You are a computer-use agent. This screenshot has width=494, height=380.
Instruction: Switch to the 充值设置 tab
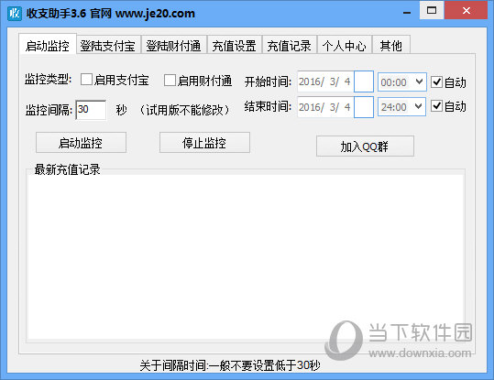click(234, 46)
